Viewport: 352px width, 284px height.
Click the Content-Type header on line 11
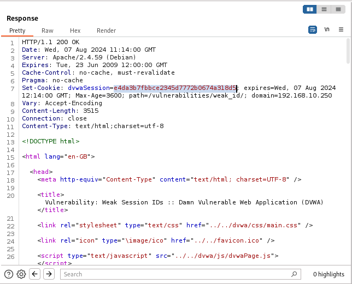tap(45, 126)
